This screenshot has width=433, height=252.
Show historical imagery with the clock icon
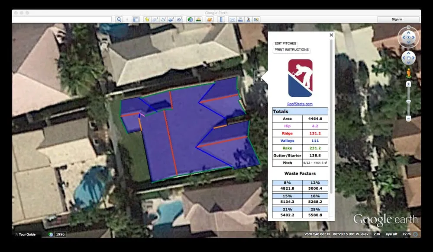click(x=190, y=19)
